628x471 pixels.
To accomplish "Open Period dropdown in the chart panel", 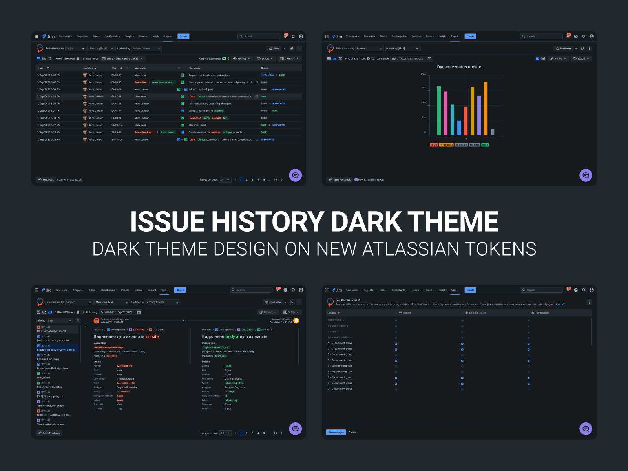I will (x=558, y=58).
